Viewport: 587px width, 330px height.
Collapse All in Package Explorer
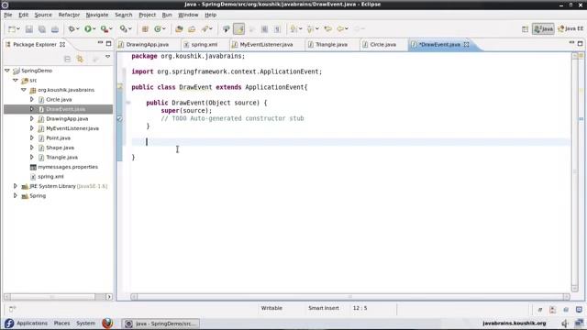tap(67, 59)
